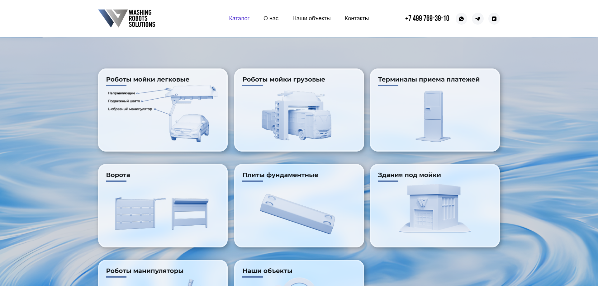Call the phone number +7 499 769-39-10
Image resolution: width=598 pixels, height=286 pixels.
pos(427,18)
